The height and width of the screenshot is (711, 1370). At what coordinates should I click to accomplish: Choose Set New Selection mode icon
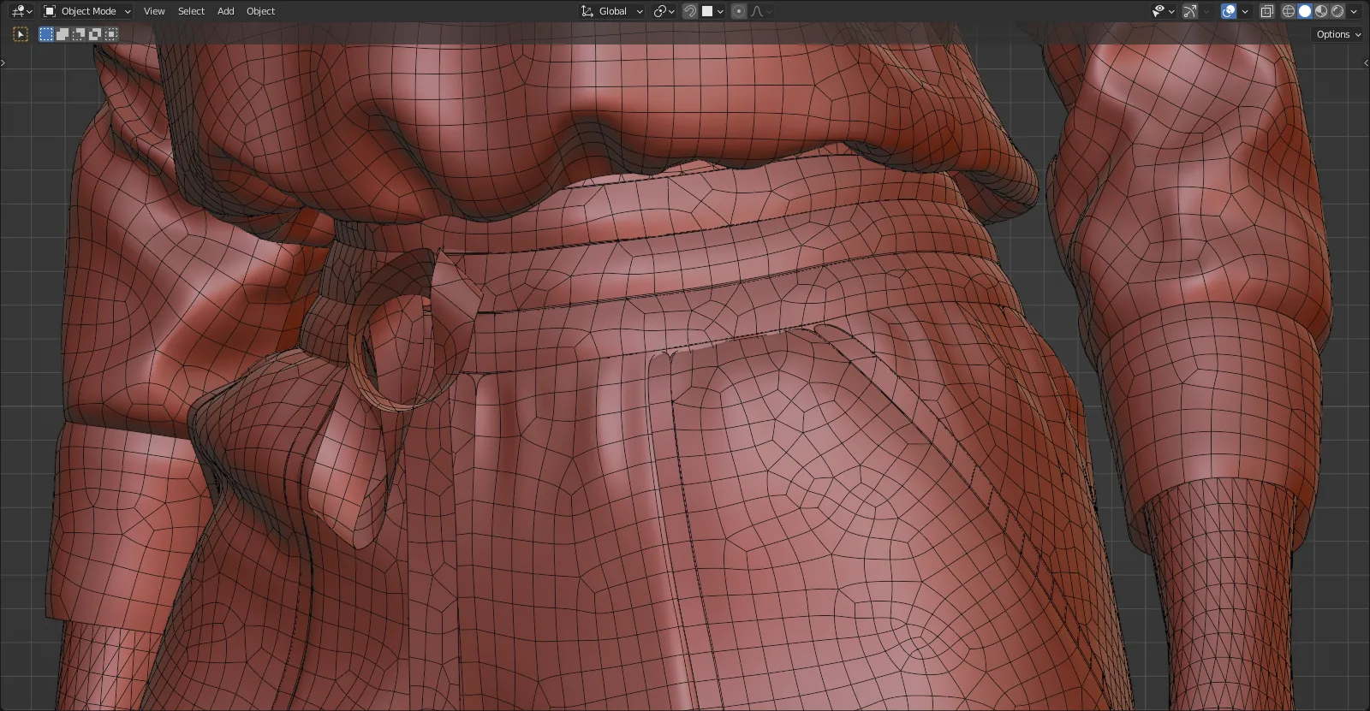pos(46,34)
